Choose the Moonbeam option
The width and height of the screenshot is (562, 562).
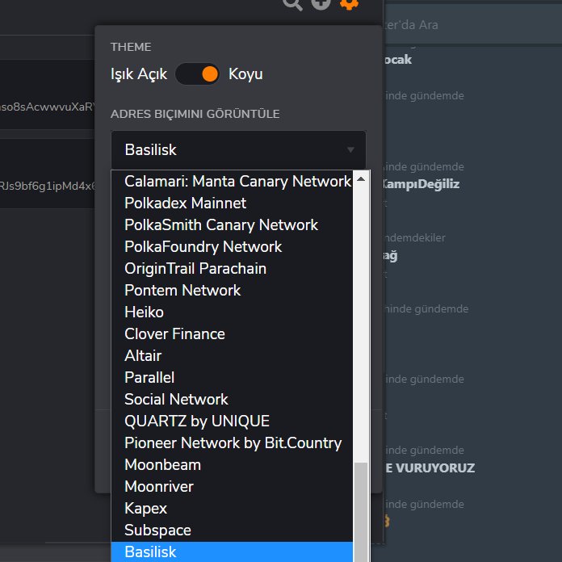pos(232,465)
